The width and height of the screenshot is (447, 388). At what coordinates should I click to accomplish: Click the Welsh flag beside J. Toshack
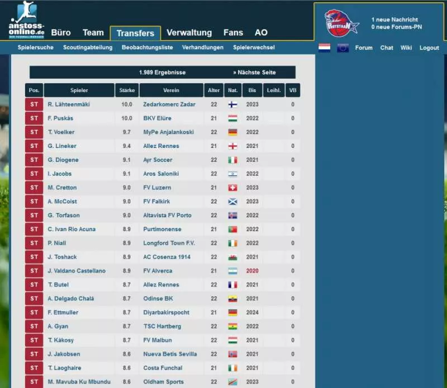coord(234,257)
